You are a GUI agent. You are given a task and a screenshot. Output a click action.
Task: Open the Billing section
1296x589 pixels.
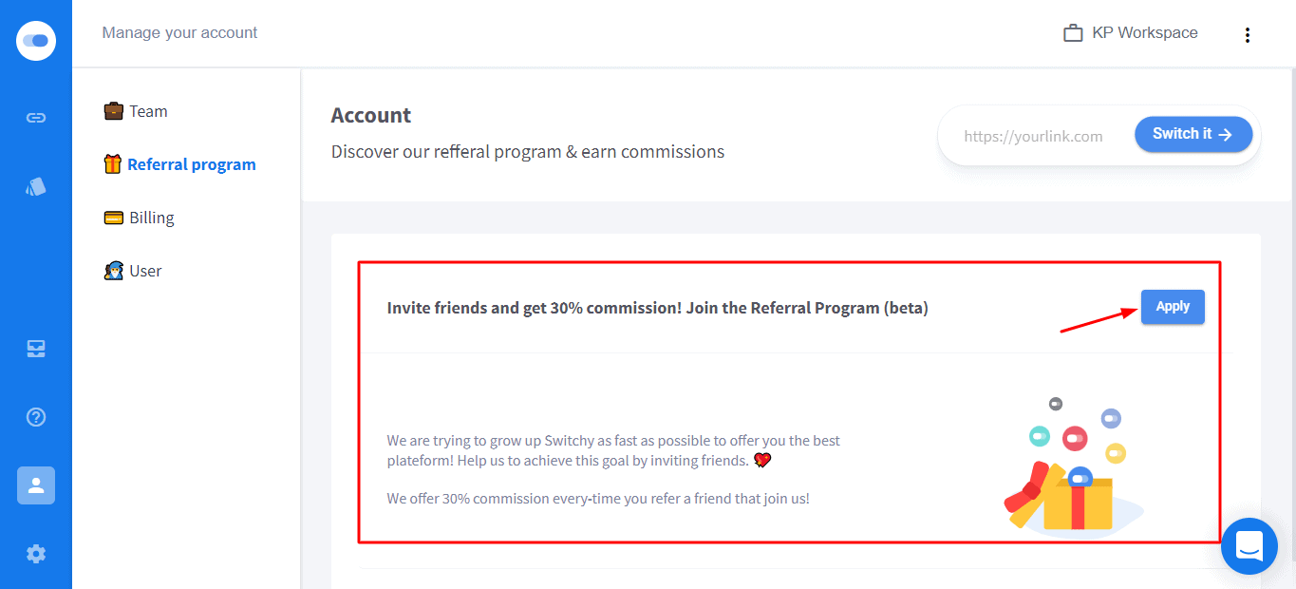(151, 218)
